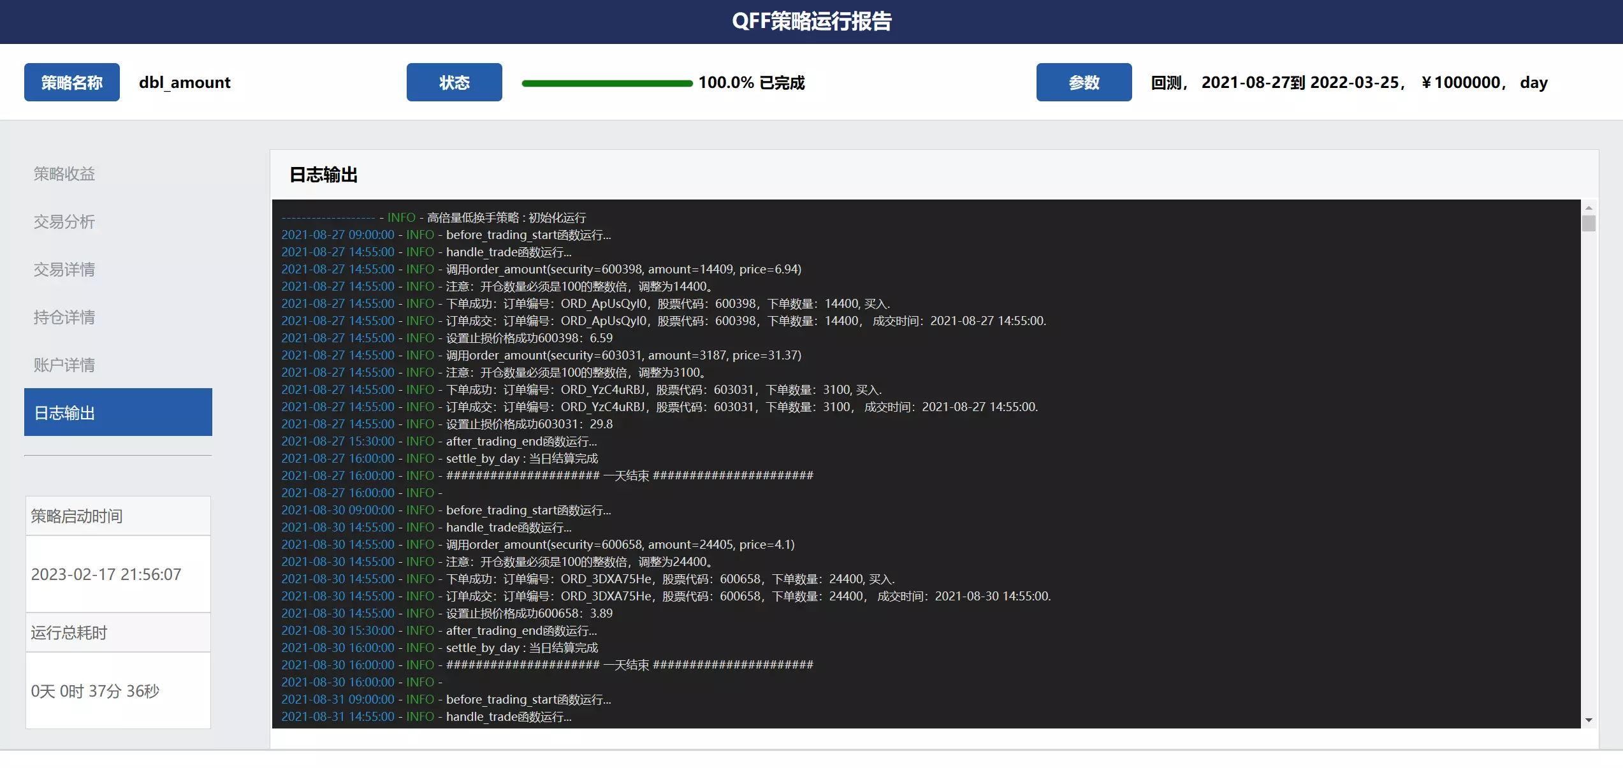Image resolution: width=1623 pixels, height=768 pixels.
Task: Click the 策略名称 button
Action: [x=72, y=82]
